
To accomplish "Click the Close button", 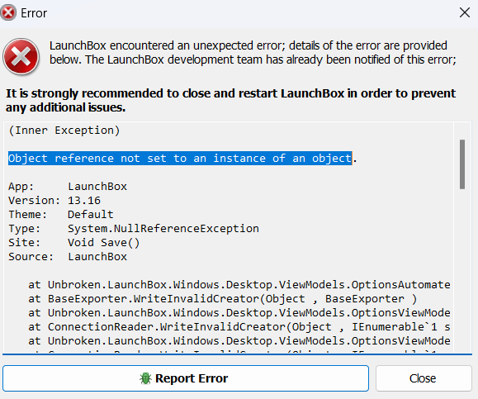I will [x=424, y=378].
